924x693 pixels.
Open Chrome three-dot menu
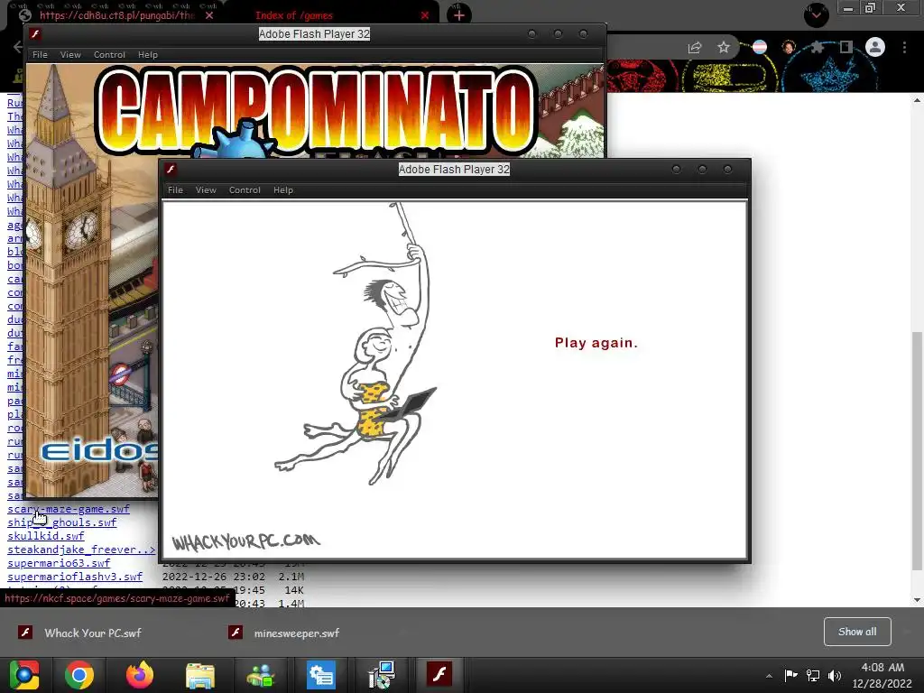click(x=904, y=47)
